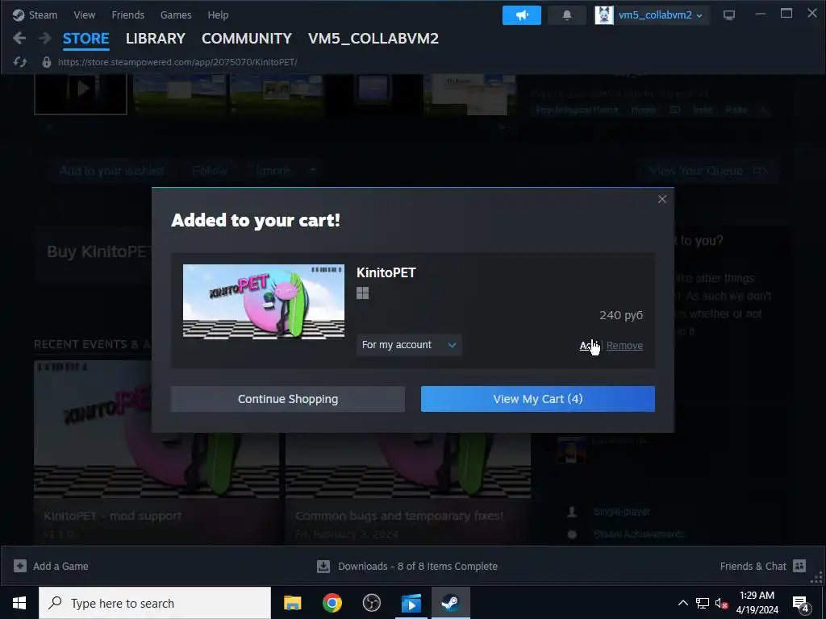826x619 pixels.
Task: Switch to the COMMUNITY tab
Action: tap(247, 39)
